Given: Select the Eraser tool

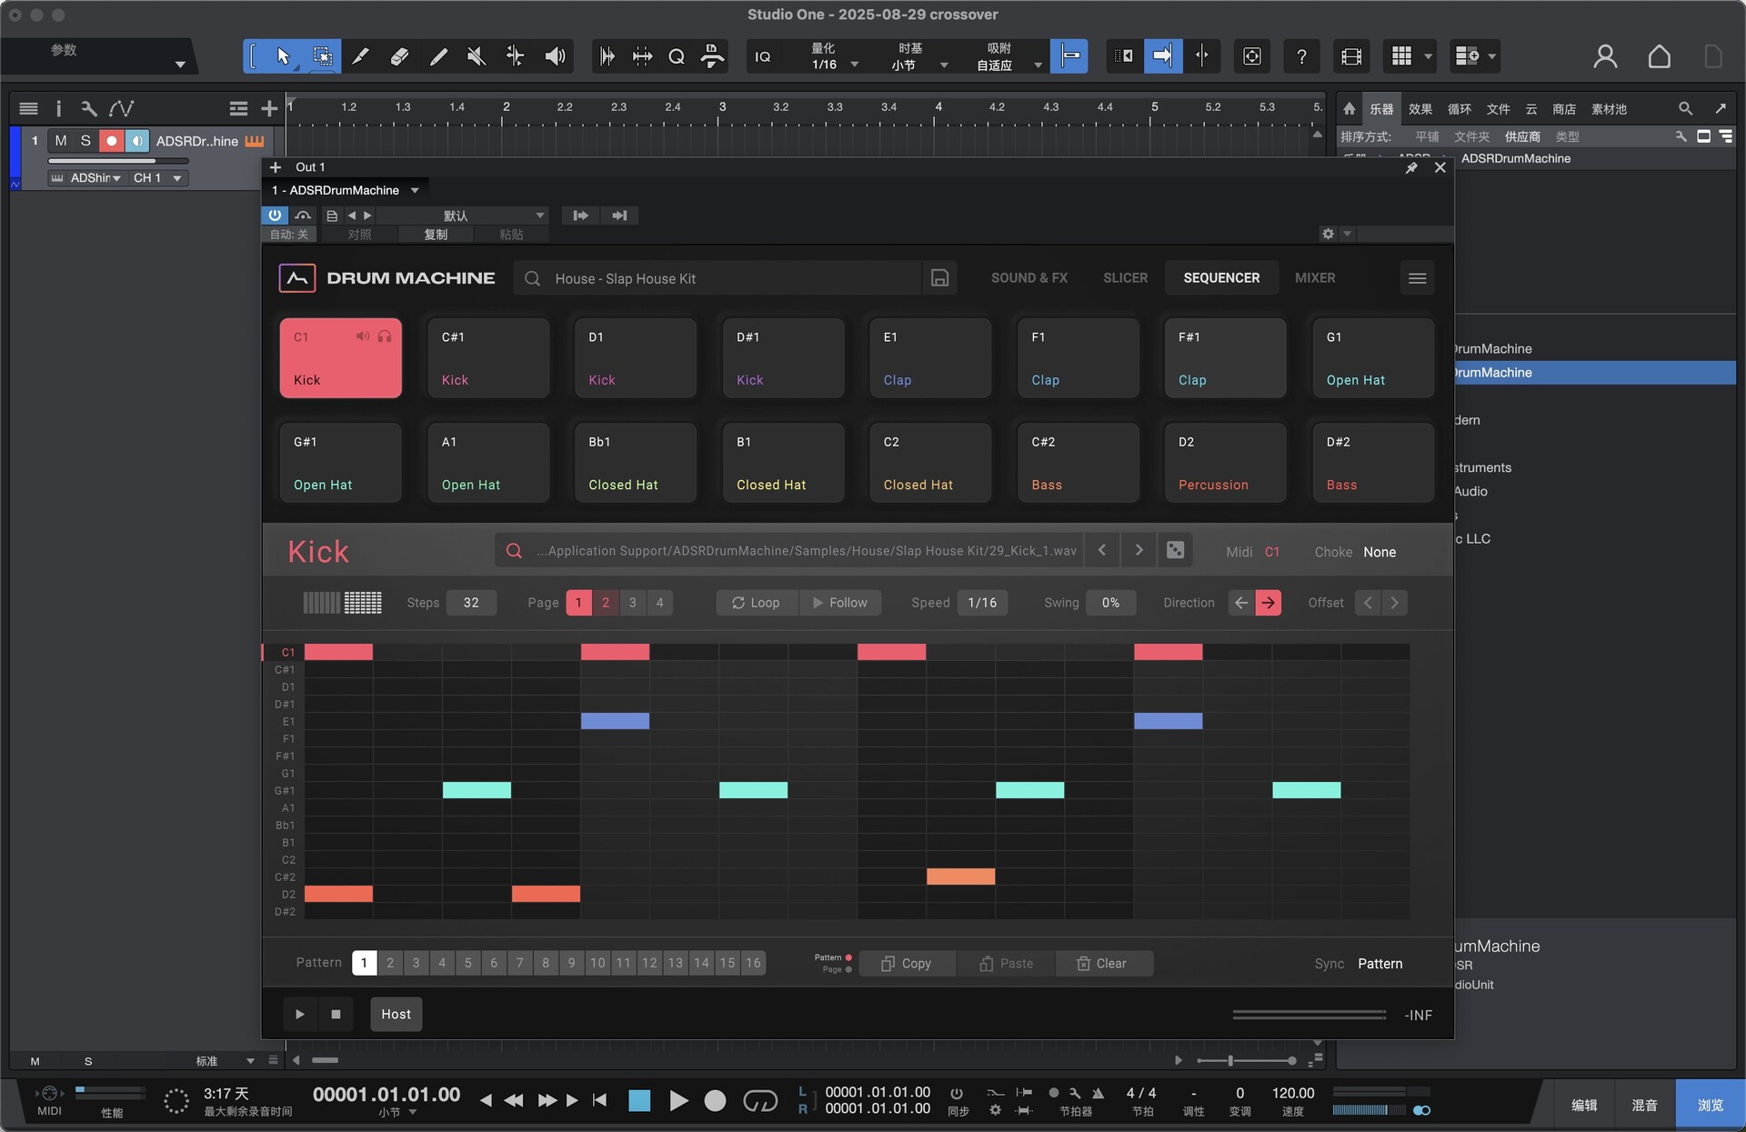Looking at the screenshot, I should pyautogui.click(x=399, y=56).
